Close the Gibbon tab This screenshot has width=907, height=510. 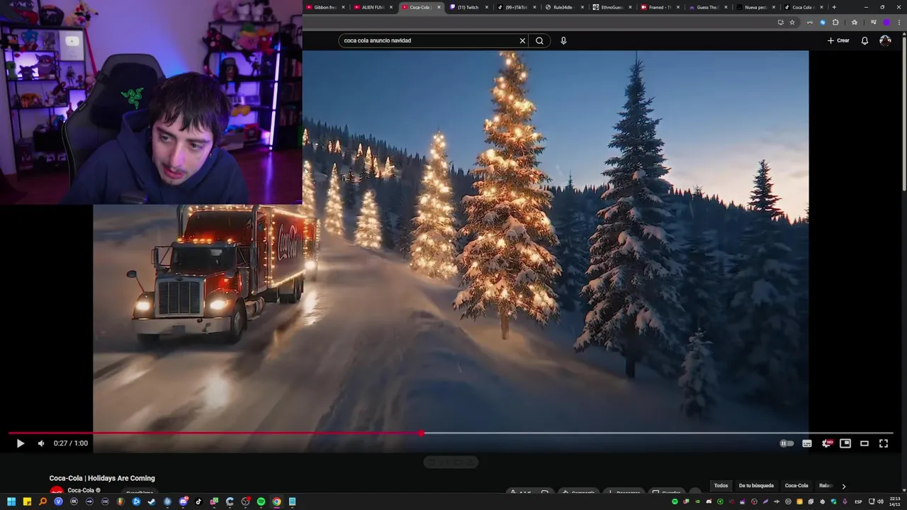tap(343, 7)
